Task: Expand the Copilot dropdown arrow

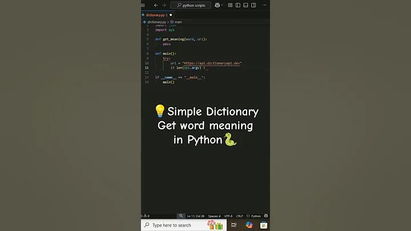Action: (221, 5)
